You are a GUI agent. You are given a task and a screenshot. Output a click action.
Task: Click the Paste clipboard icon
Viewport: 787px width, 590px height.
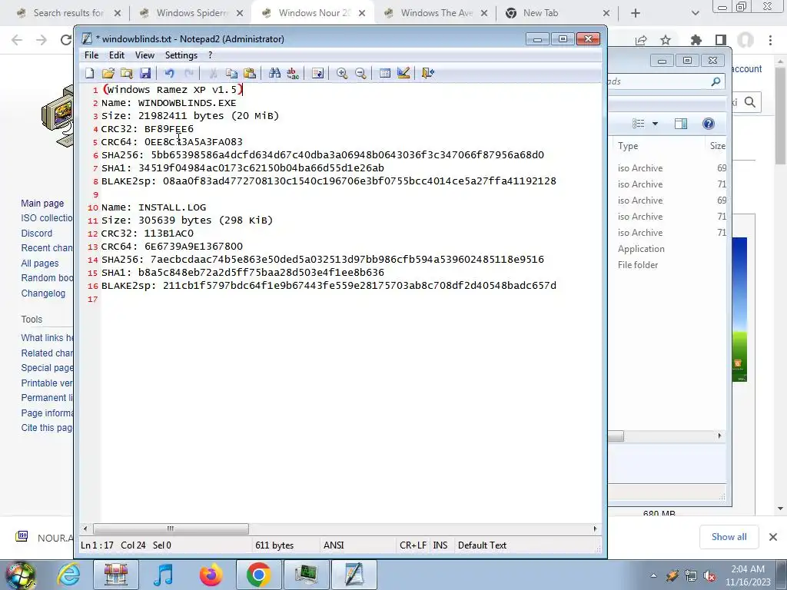pos(250,73)
